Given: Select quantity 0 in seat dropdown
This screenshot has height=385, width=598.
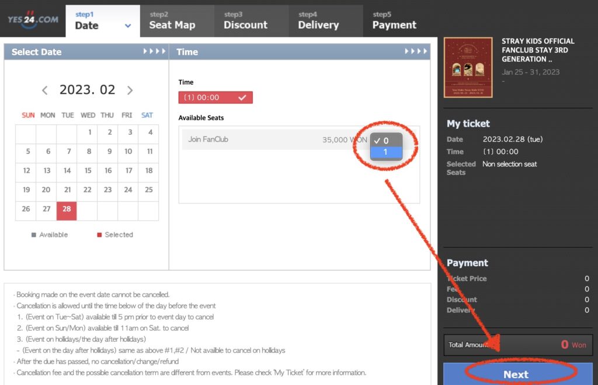Looking at the screenshot, I should click(x=386, y=141).
